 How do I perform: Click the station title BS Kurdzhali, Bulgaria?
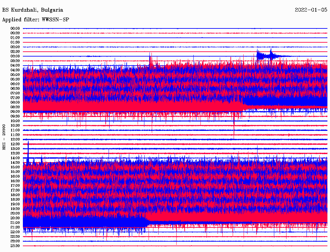pyautogui.click(x=33, y=10)
